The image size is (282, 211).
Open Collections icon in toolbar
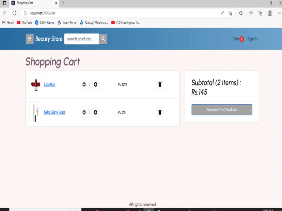(x=260, y=13)
